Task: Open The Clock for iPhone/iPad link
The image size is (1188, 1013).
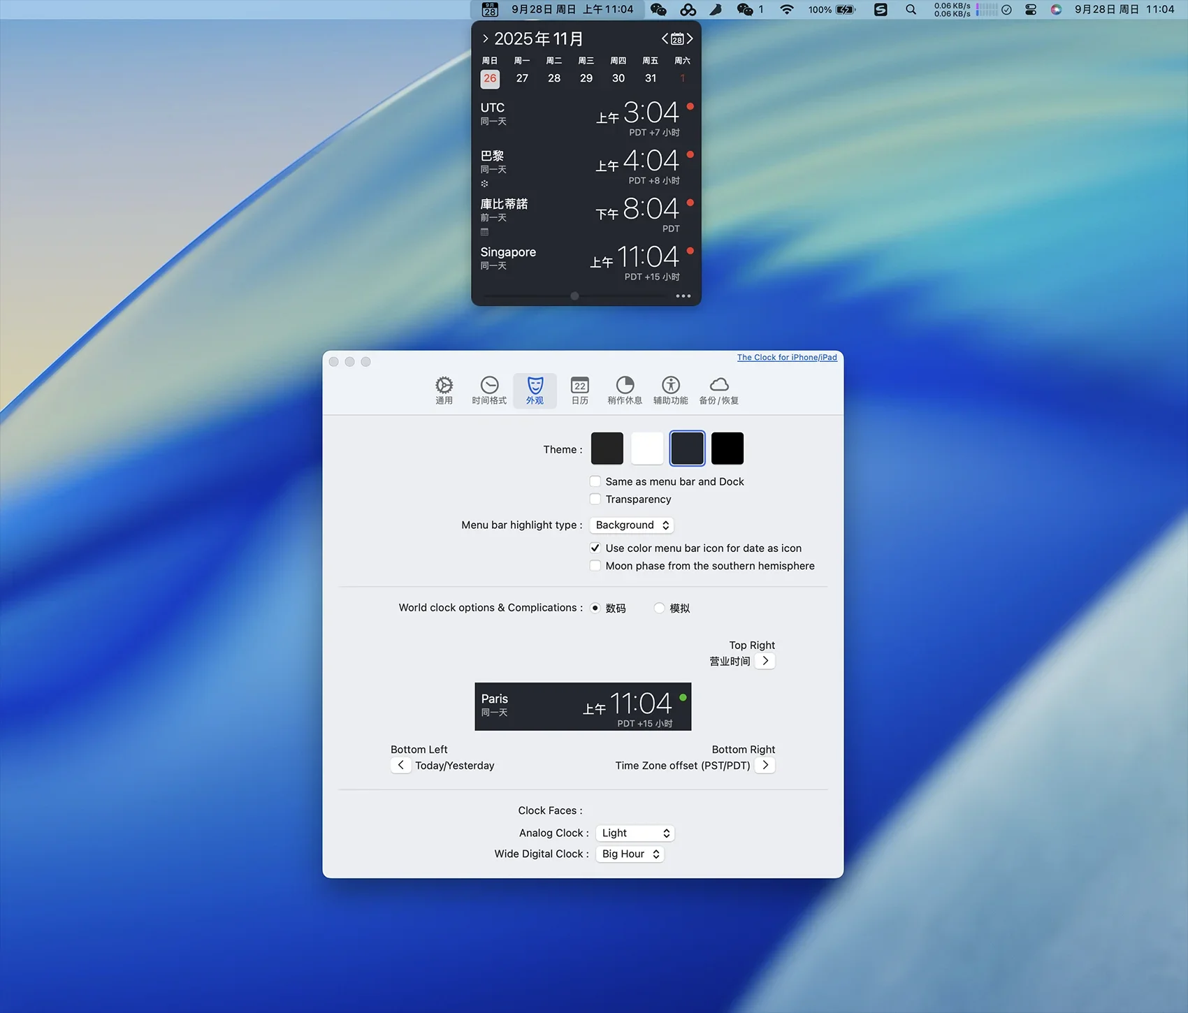Action: [787, 357]
